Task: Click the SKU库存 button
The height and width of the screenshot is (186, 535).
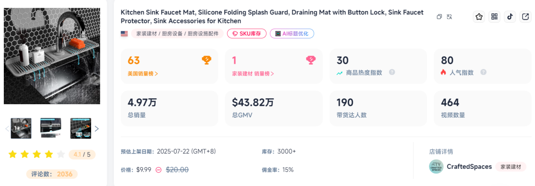Action: pyautogui.click(x=247, y=34)
